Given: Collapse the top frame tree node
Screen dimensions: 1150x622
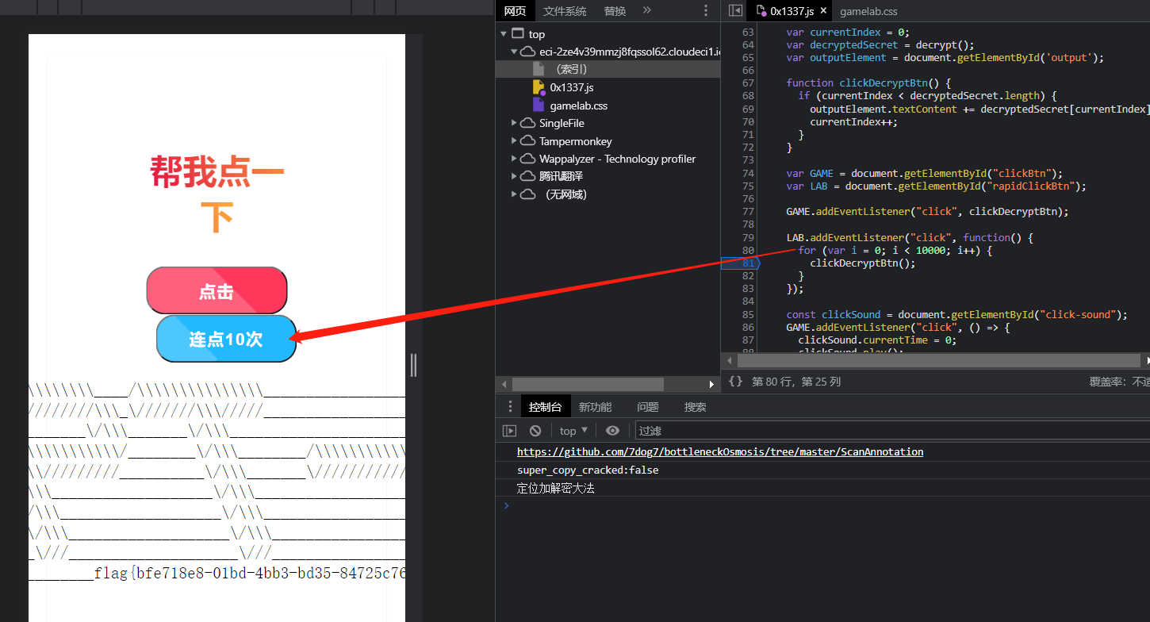Looking at the screenshot, I should [503, 34].
